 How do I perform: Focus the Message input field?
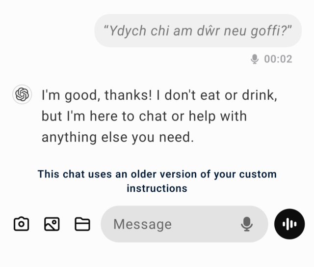tap(172, 224)
